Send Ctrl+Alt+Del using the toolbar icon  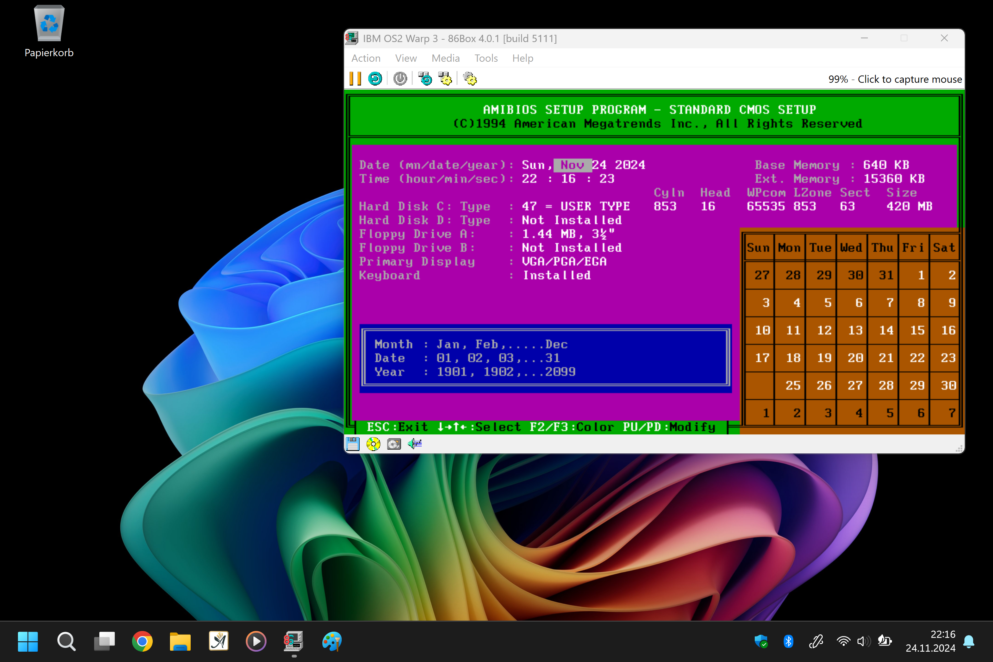(425, 79)
